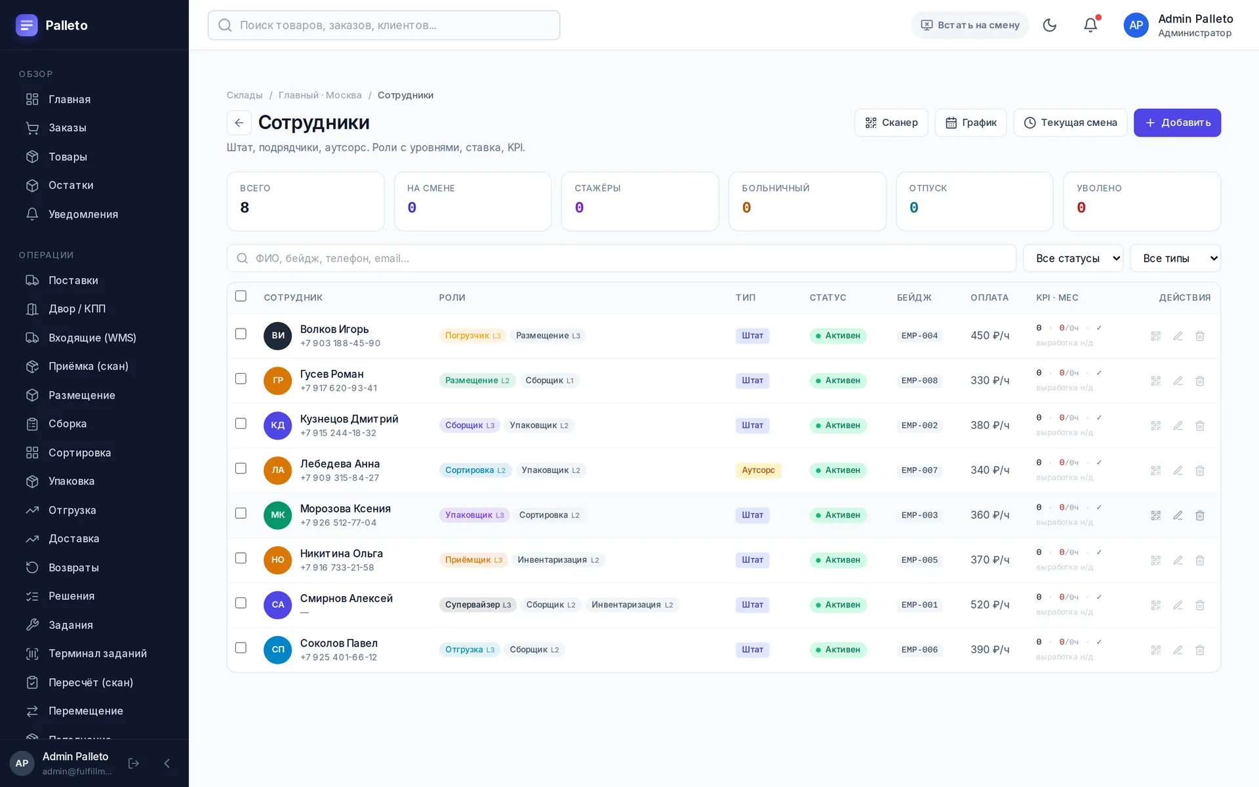Edit Волков Игорь with pencil icon
1259x787 pixels.
(x=1178, y=336)
